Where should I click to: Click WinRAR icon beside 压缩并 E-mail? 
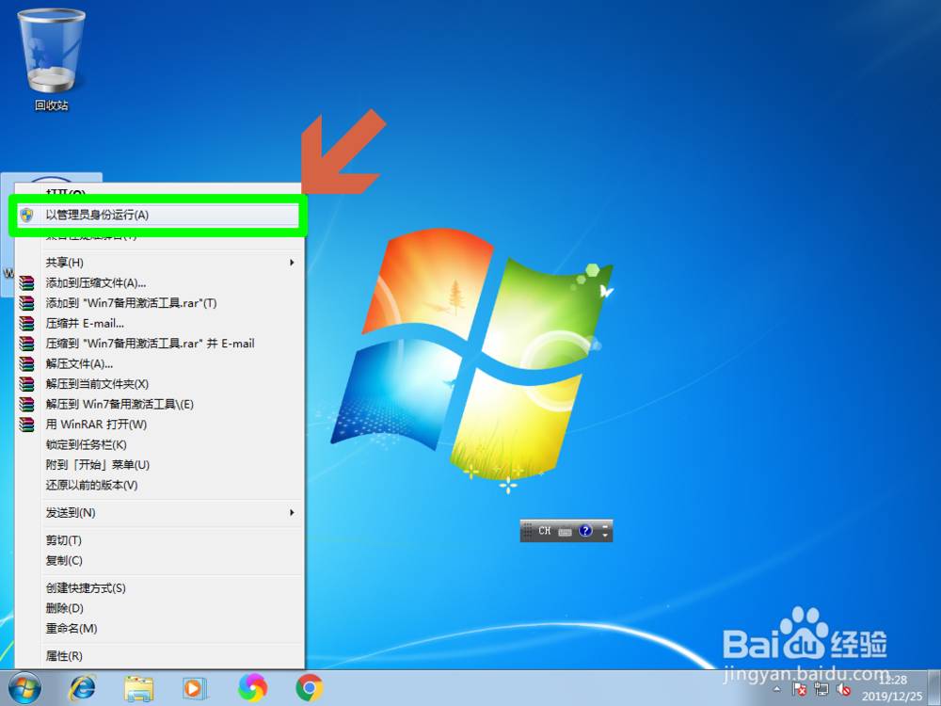(26, 324)
